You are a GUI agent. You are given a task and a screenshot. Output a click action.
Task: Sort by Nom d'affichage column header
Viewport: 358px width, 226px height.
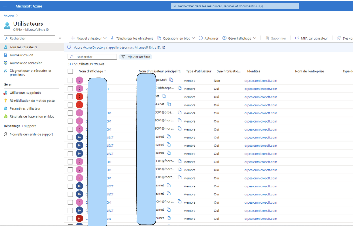tap(91, 71)
